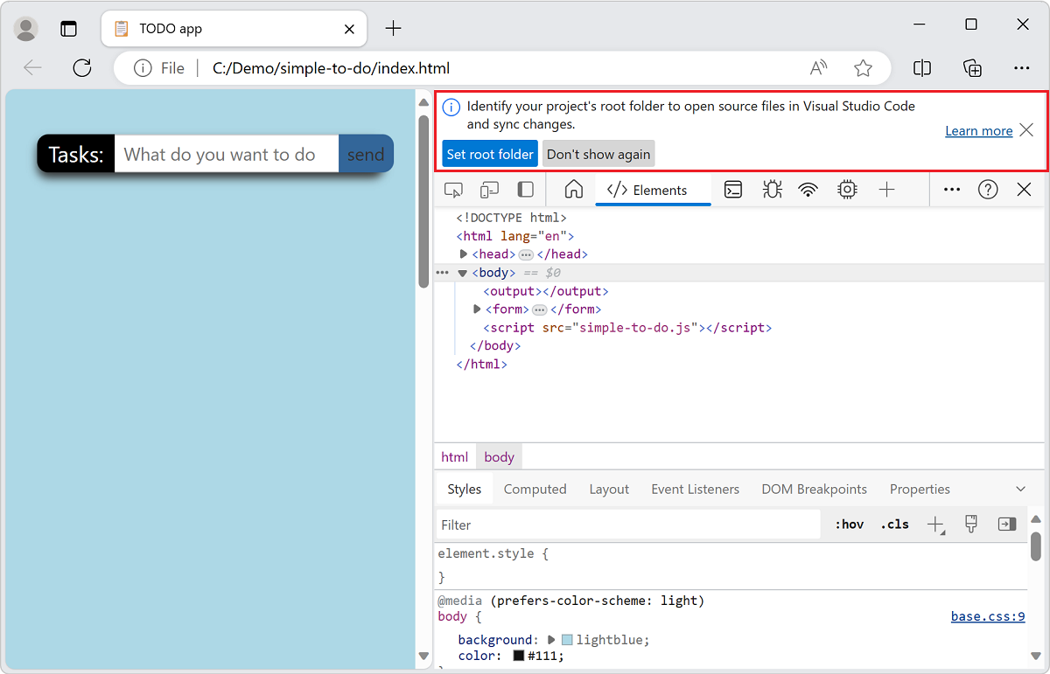The image size is (1050, 674).
Task: Toggle element classes with .cls
Action: (894, 524)
